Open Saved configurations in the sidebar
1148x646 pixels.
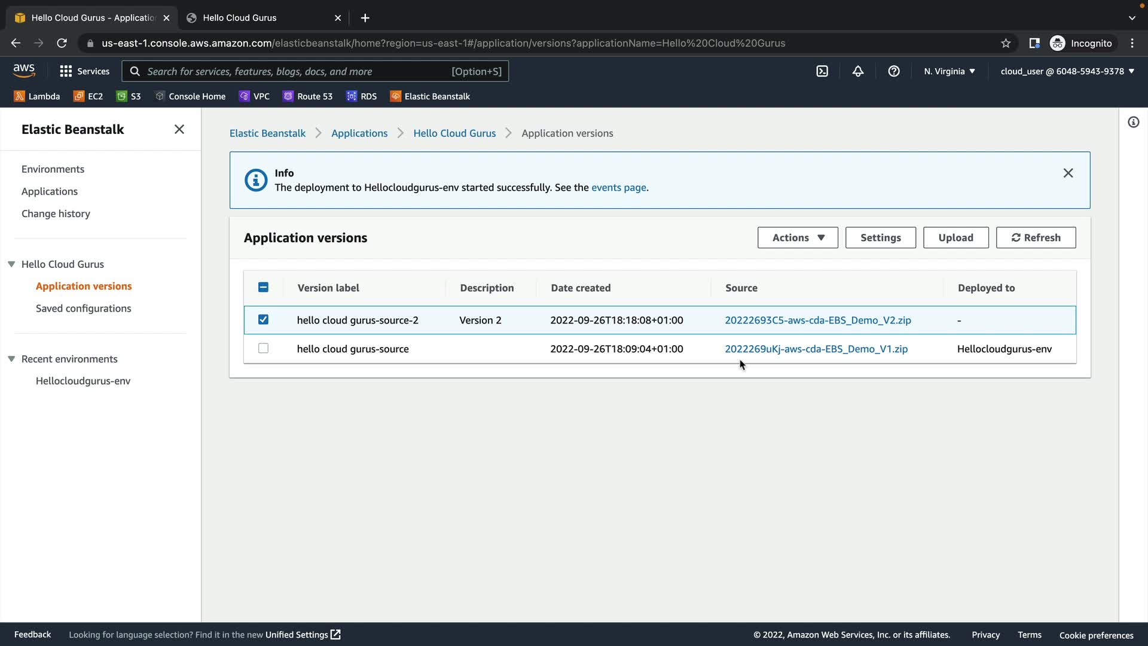[83, 308]
